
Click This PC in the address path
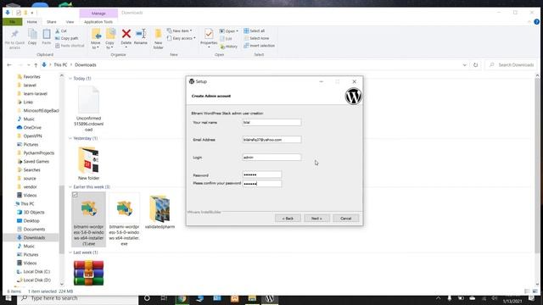tap(60, 64)
